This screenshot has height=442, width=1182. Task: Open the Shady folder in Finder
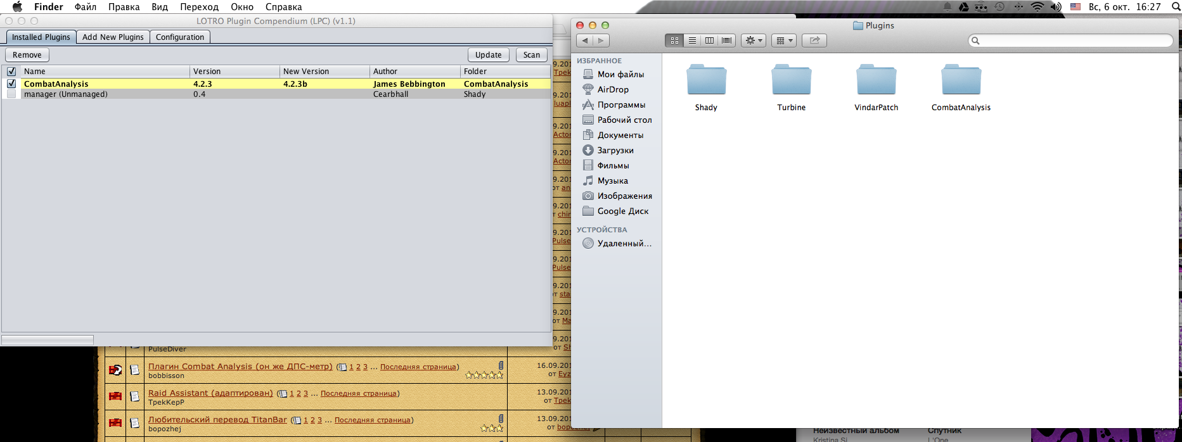pos(706,80)
